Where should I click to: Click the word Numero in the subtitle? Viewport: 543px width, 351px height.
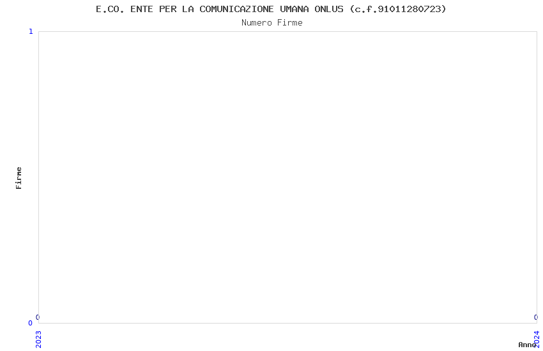[x=257, y=22]
